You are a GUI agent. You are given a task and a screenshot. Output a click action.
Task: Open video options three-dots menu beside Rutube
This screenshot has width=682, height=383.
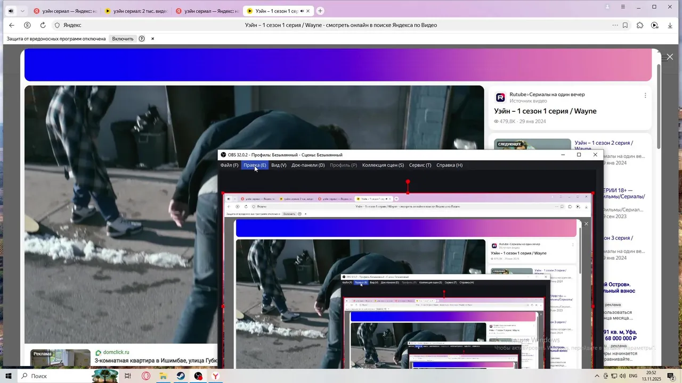pos(645,96)
